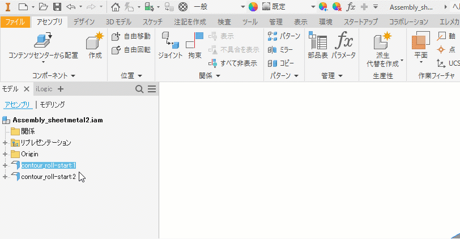
Task: Switch to the スケッチ ribbon tab
Action: [x=152, y=22]
